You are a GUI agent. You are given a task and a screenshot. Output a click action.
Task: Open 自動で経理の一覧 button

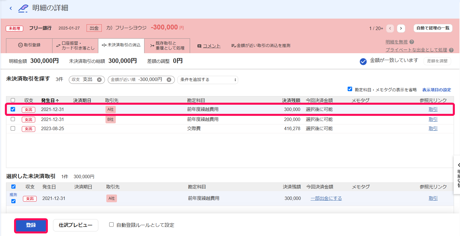click(433, 28)
